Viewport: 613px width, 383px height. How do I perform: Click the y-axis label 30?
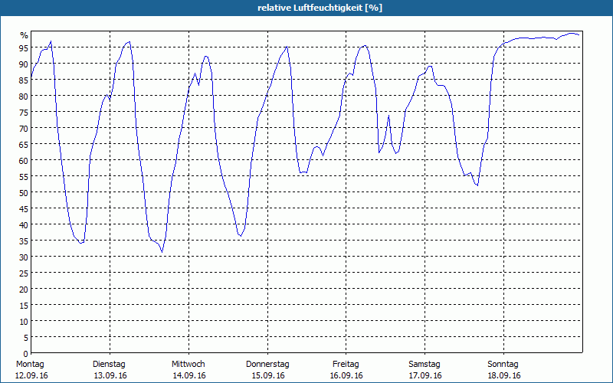tap(24, 257)
